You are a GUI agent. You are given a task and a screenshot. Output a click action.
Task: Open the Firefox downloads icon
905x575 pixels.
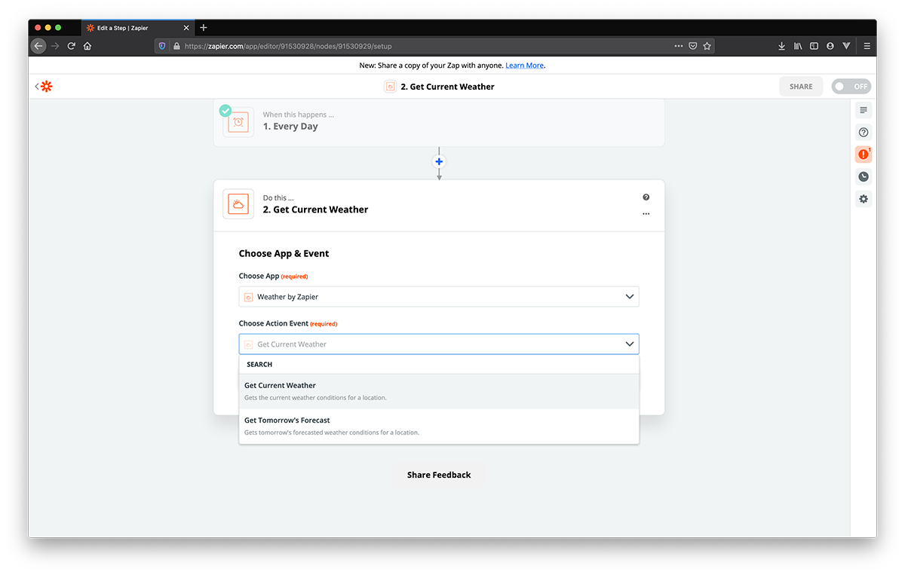click(782, 46)
